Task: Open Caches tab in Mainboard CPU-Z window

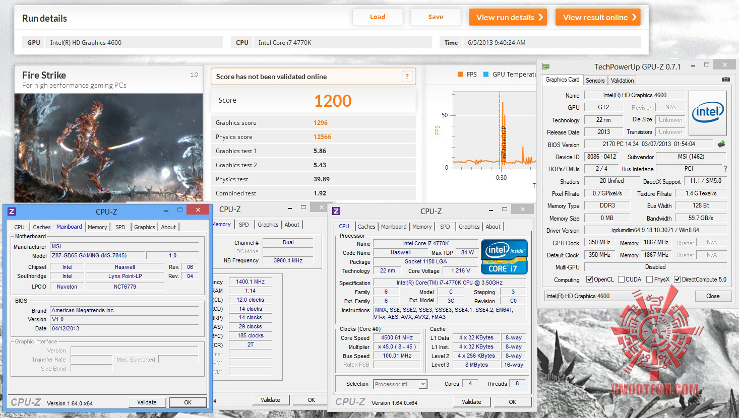Action: [x=42, y=227]
